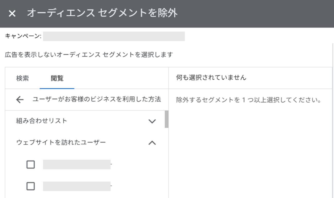Image resolution: width=334 pixels, height=198 pixels.
Task: Click the 広告を表示しないオーディエンス セグメントを選択します description
Action: pyautogui.click(x=89, y=55)
